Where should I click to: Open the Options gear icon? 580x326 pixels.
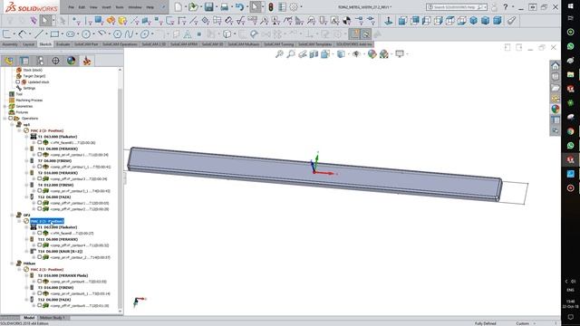tap(294, 7)
